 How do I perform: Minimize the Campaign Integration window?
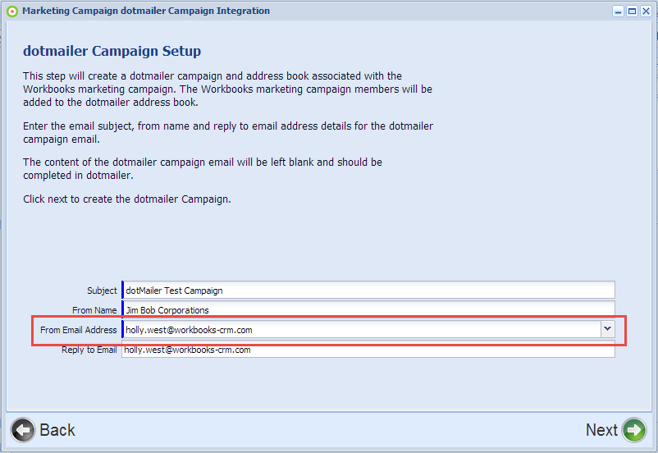click(618, 11)
